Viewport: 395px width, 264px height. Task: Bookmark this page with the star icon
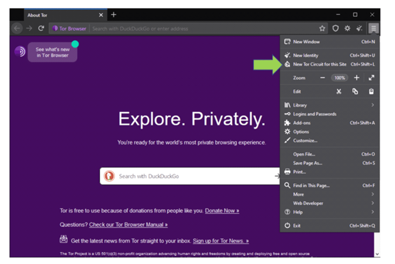[322, 28]
